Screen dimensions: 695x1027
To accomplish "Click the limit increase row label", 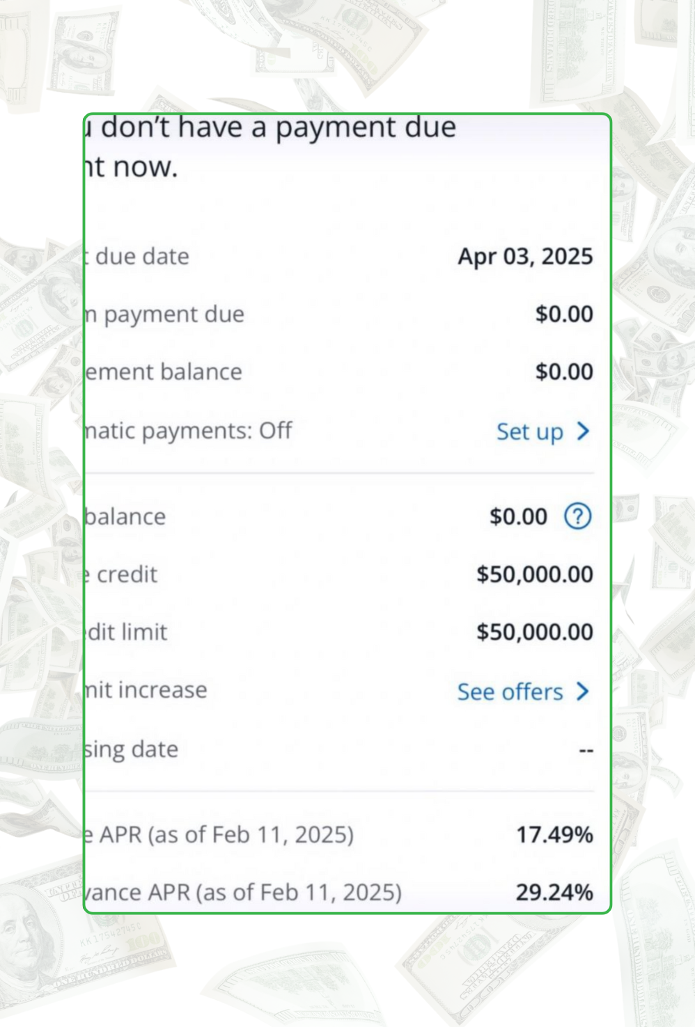I will [146, 690].
